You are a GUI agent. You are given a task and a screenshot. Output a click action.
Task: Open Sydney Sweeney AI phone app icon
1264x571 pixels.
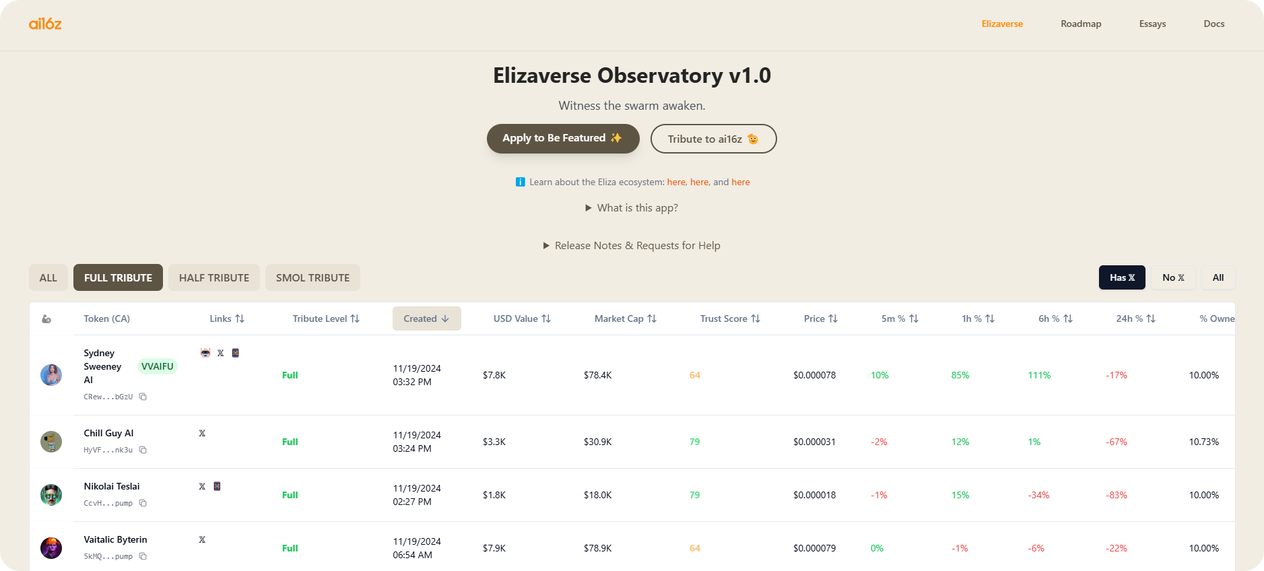pos(236,353)
